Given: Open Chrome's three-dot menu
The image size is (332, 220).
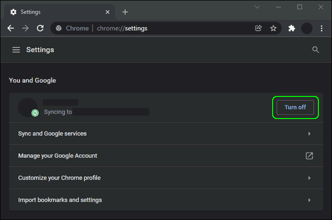Looking at the screenshot, I should pyautogui.click(x=321, y=28).
